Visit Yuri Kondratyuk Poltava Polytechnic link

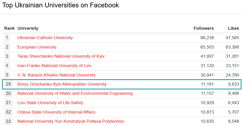tap(71, 121)
